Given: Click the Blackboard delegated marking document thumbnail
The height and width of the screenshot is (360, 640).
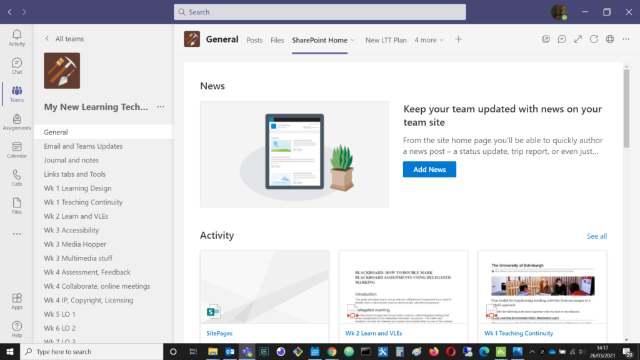Looking at the screenshot, I should click(x=403, y=287).
